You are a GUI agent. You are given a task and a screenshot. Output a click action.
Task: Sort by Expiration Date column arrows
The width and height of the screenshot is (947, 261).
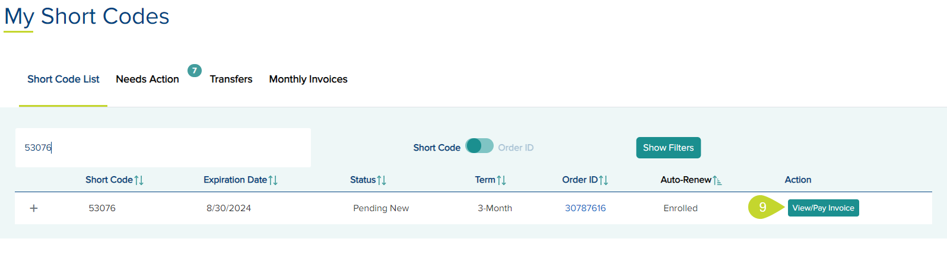point(273,180)
